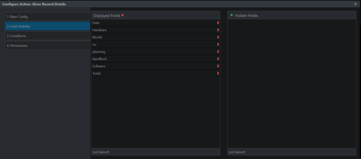Click the red arrow for Totals
Viewport: 361px width, 159px height.
(218, 73)
